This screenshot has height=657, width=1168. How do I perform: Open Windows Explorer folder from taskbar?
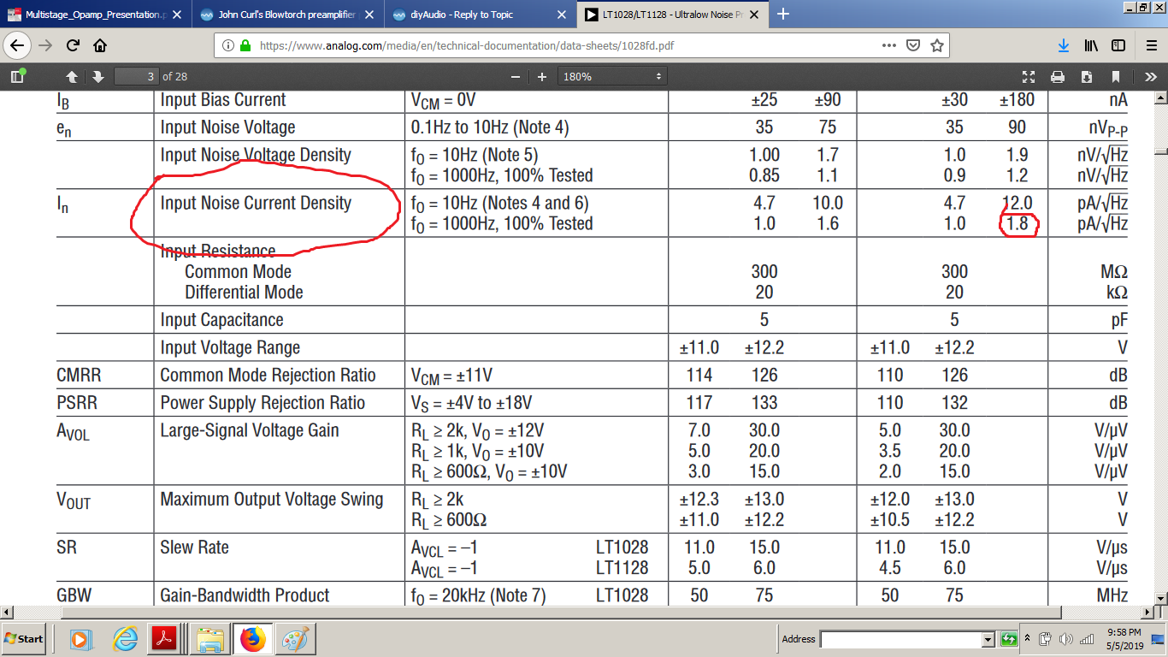(x=210, y=639)
